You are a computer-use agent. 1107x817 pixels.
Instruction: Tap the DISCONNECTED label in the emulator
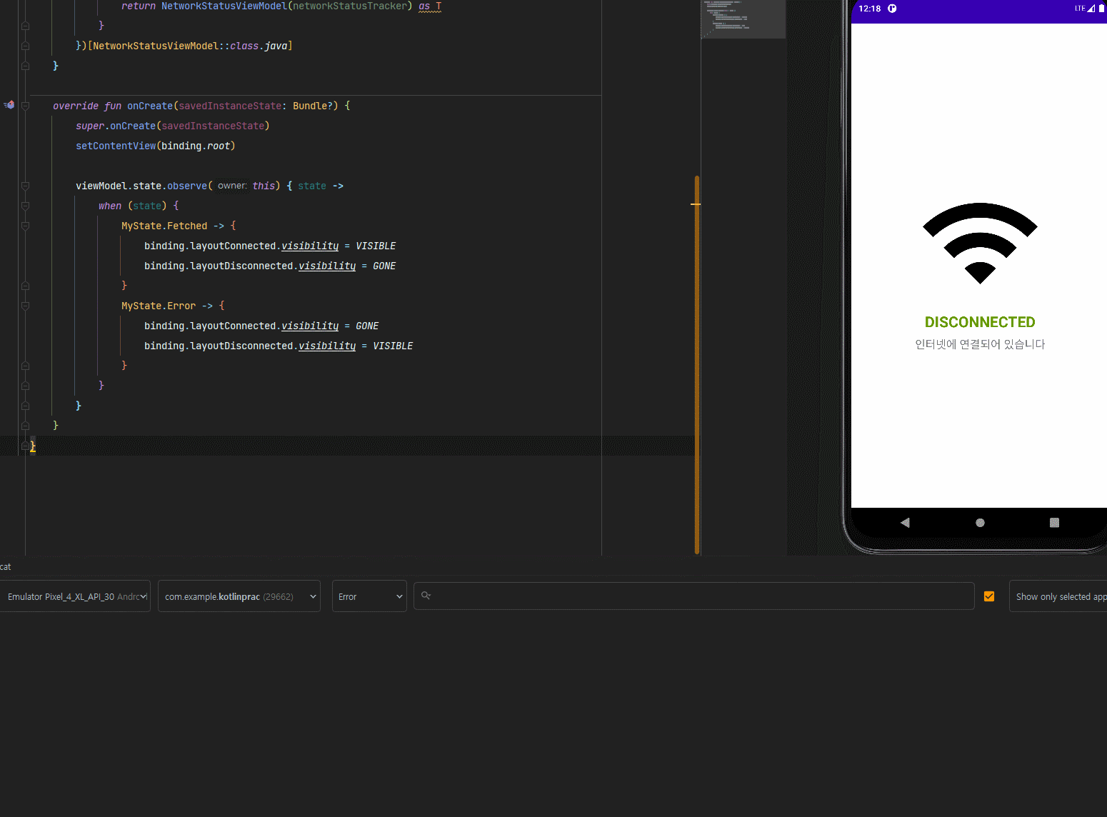980,322
